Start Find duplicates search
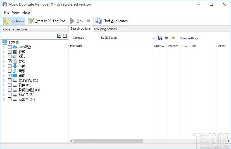231x149 pixels. (112, 21)
